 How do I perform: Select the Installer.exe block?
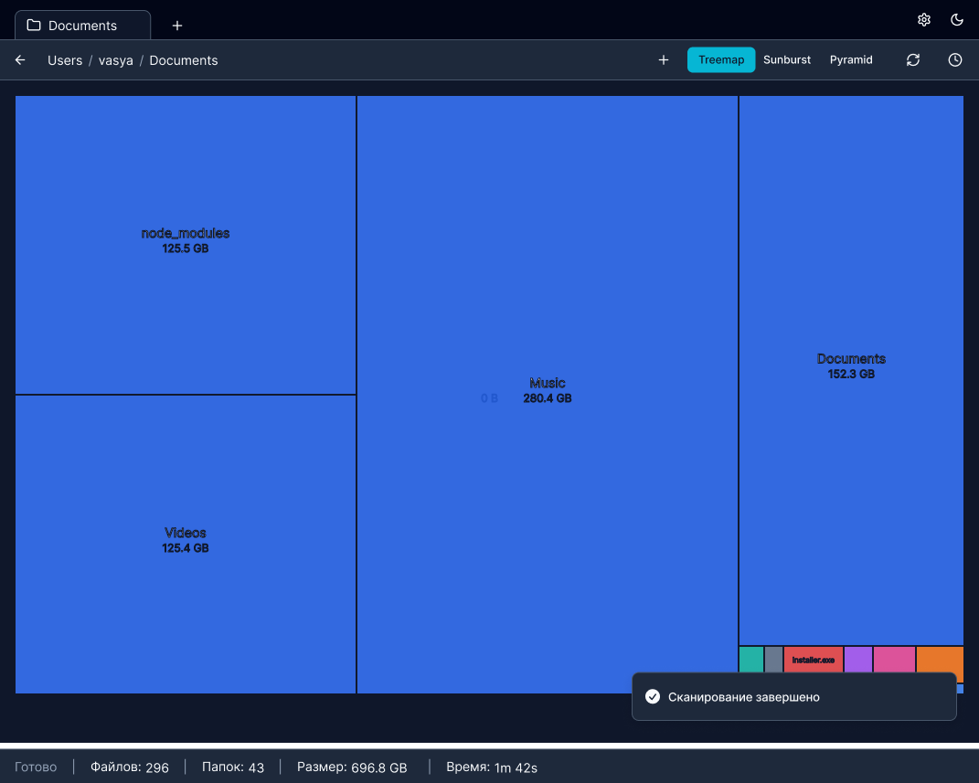[x=813, y=659]
